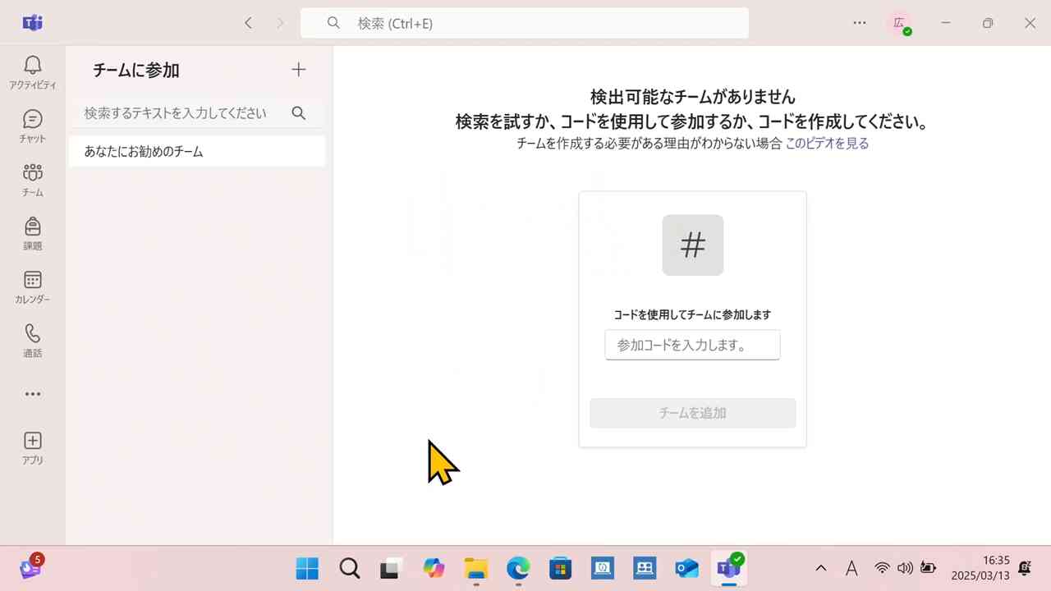
Task: Select the 通話 (Calls) icon
Action: [x=32, y=339]
